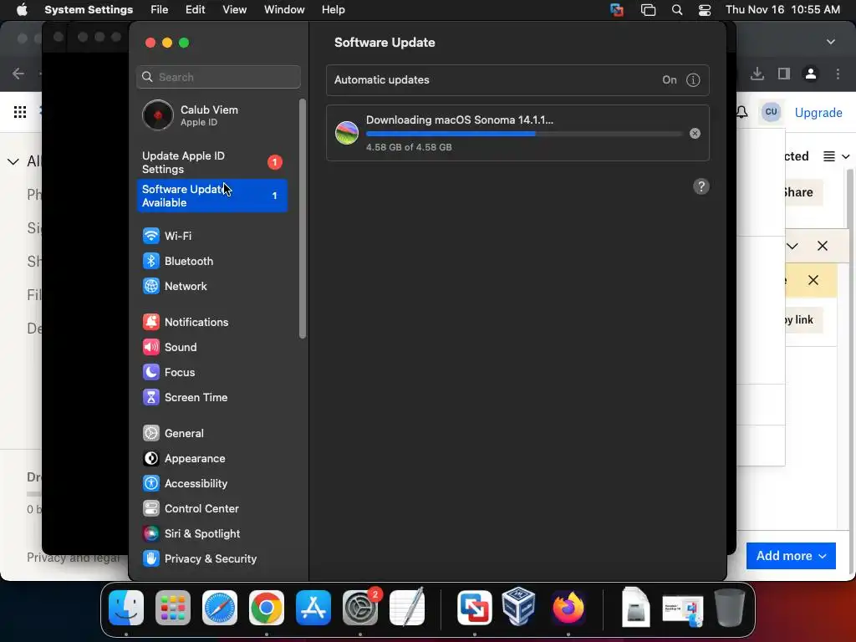Open Stage Manager windows icon in menu bar
856x642 pixels.
pos(648,10)
